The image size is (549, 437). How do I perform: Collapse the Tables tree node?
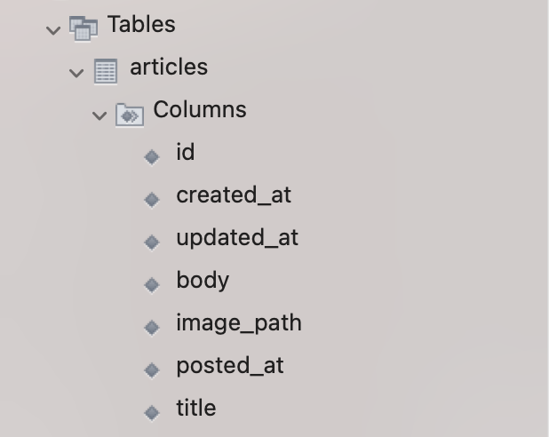pyautogui.click(x=53, y=30)
